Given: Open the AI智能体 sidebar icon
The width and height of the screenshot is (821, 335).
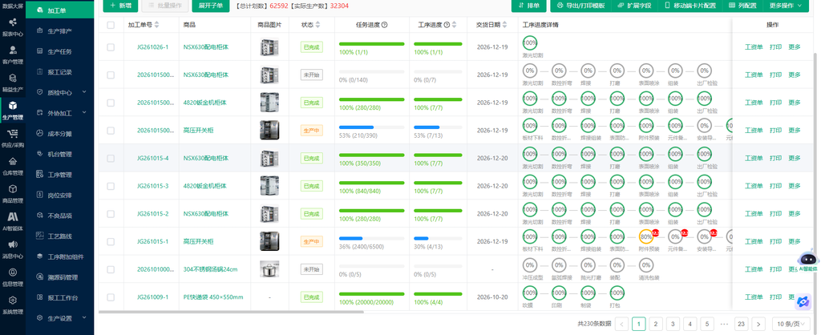Looking at the screenshot, I should (13, 216).
